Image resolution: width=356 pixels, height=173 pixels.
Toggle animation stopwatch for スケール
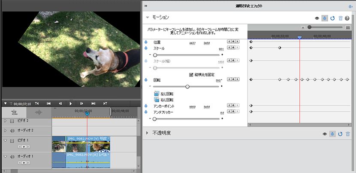[146, 48]
